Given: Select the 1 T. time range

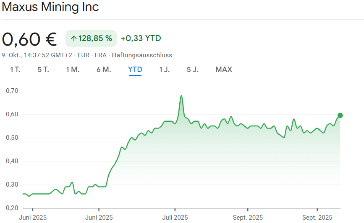Looking at the screenshot, I should point(15,69).
